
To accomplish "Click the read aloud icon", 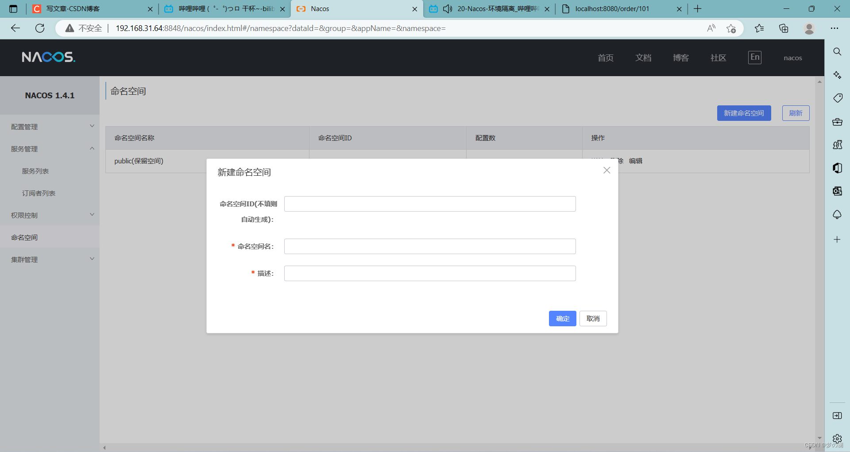I will pos(711,28).
